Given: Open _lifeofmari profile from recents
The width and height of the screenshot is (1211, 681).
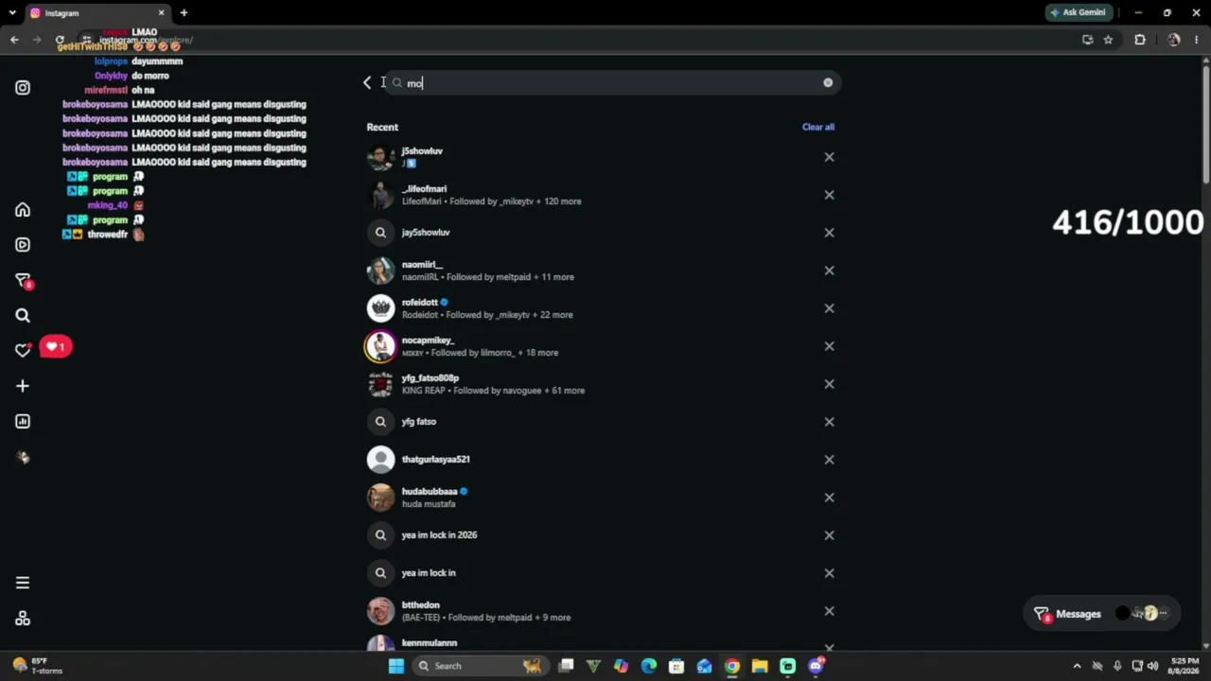Looking at the screenshot, I should click(x=601, y=195).
